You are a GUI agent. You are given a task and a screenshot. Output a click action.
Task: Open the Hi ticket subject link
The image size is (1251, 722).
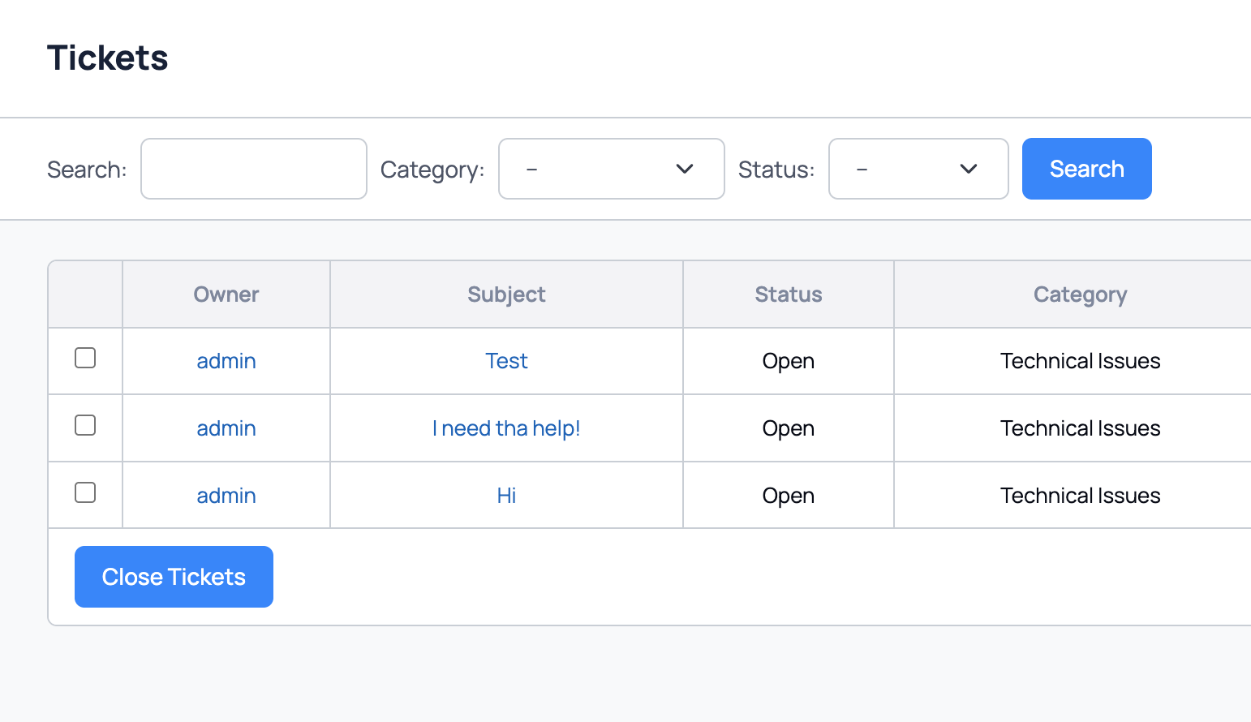pos(506,496)
